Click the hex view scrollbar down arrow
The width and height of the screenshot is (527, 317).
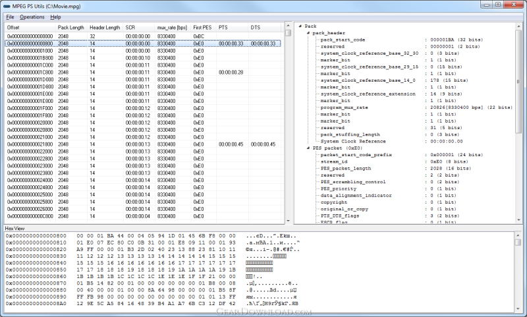518,309
